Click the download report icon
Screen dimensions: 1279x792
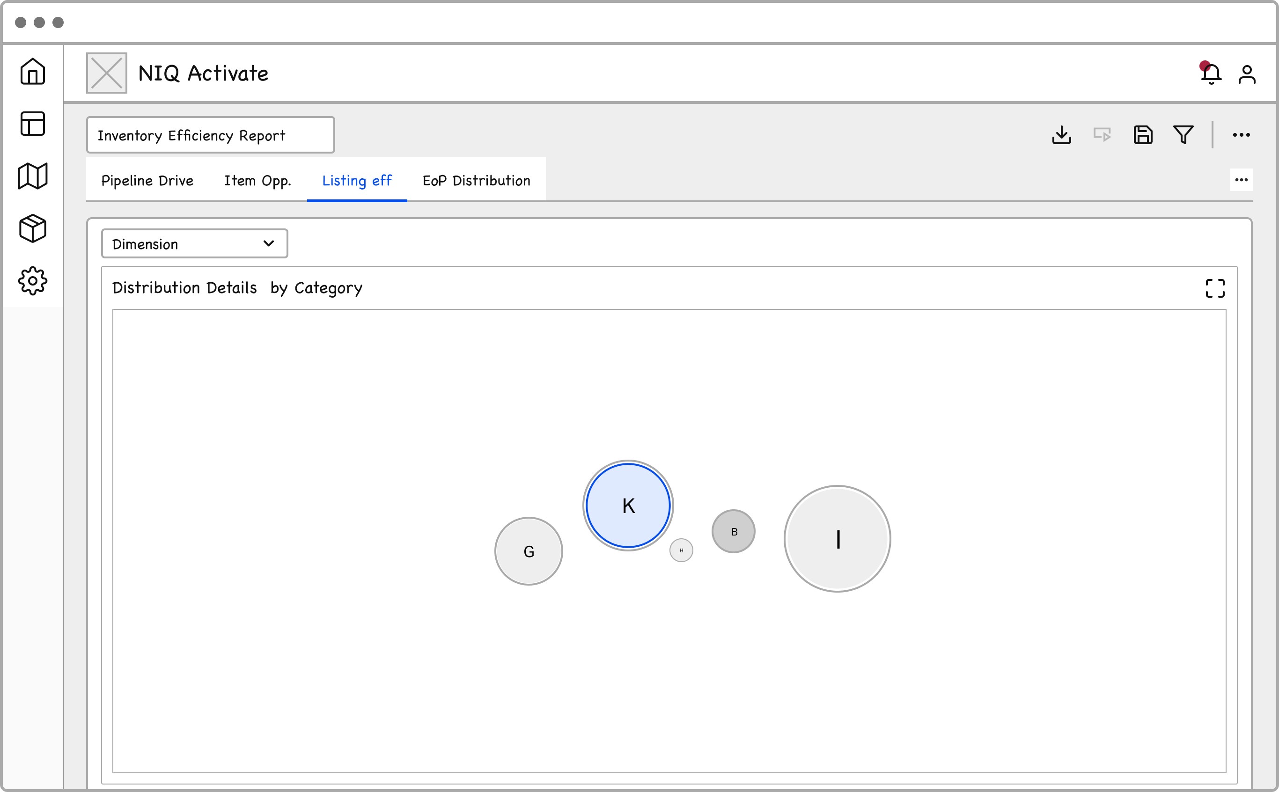(x=1062, y=135)
